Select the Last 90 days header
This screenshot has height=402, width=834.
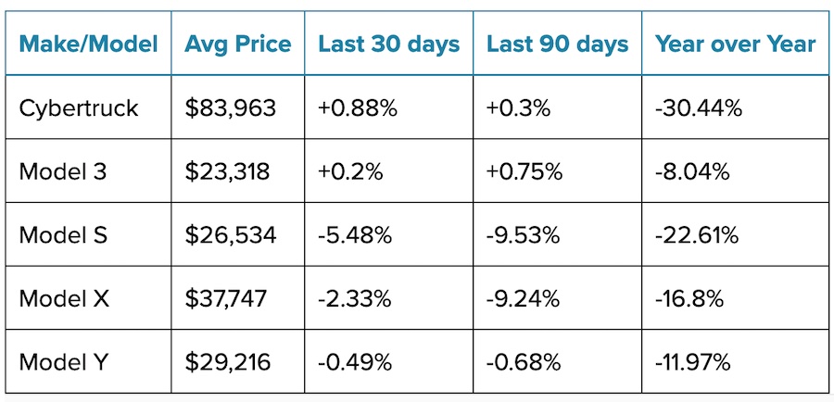click(x=556, y=44)
